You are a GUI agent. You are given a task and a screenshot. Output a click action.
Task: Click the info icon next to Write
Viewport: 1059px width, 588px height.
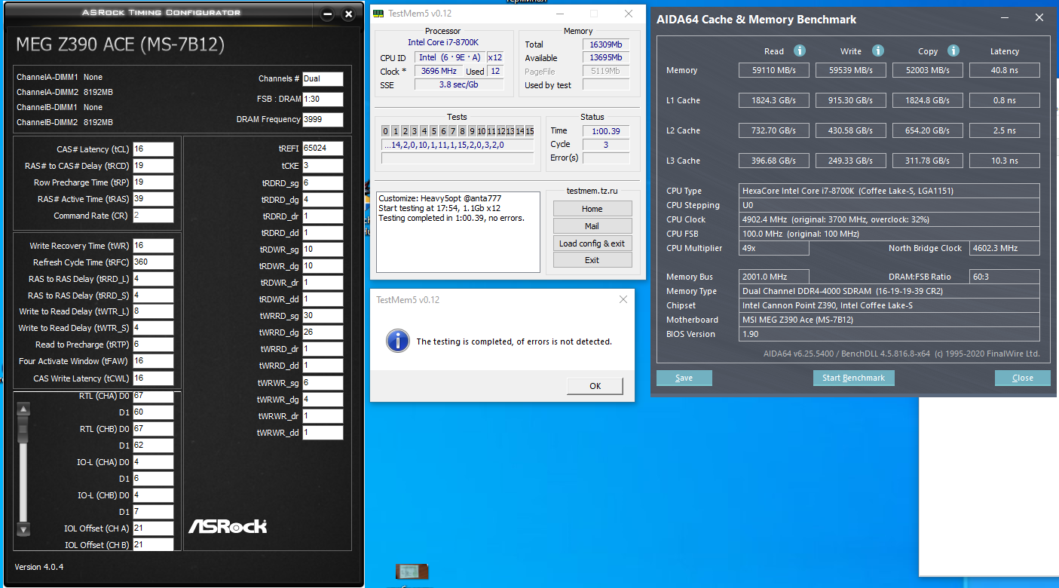(878, 51)
